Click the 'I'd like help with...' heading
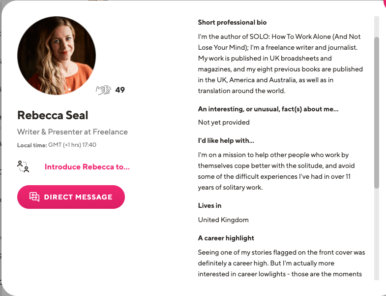The height and width of the screenshot is (296, 386). pos(226,140)
